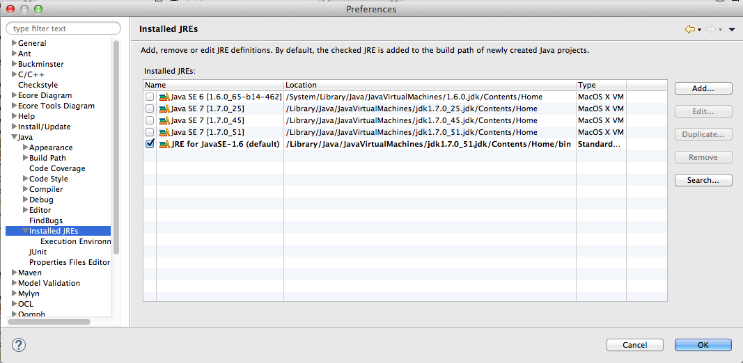
Task: Expand the Compiler node
Action: 26,189
